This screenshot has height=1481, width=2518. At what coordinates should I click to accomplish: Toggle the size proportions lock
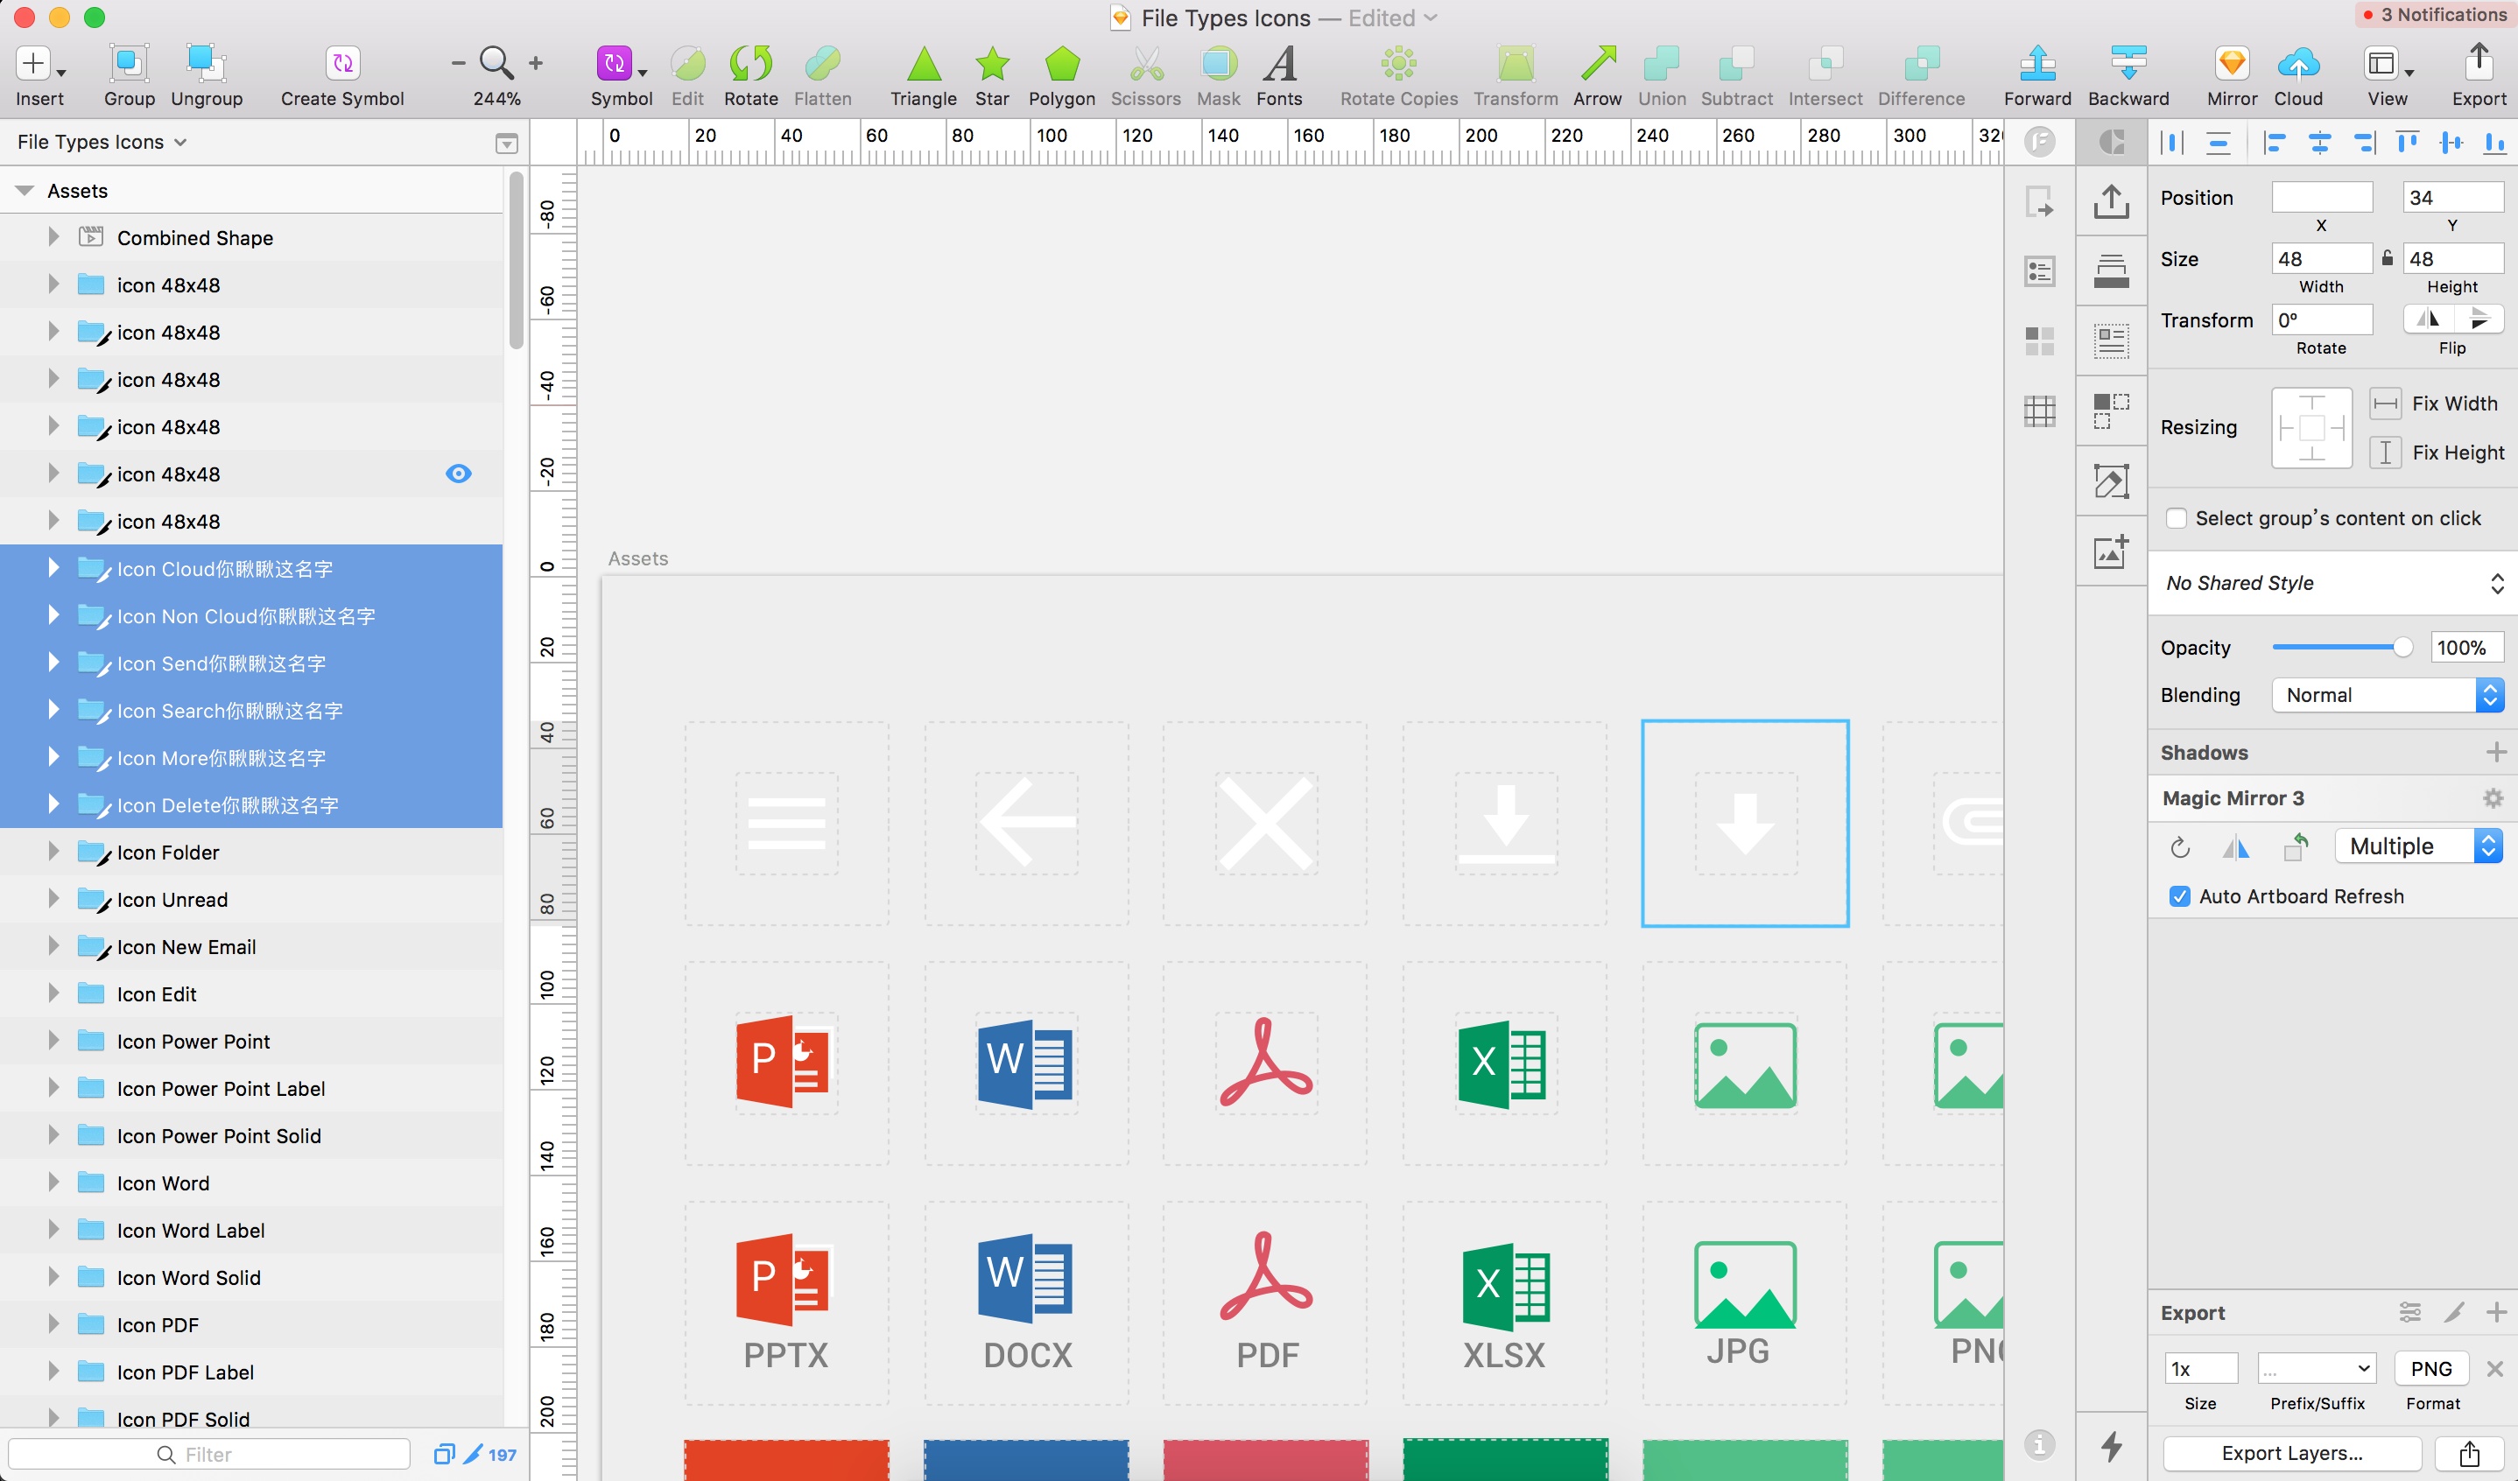[2387, 257]
